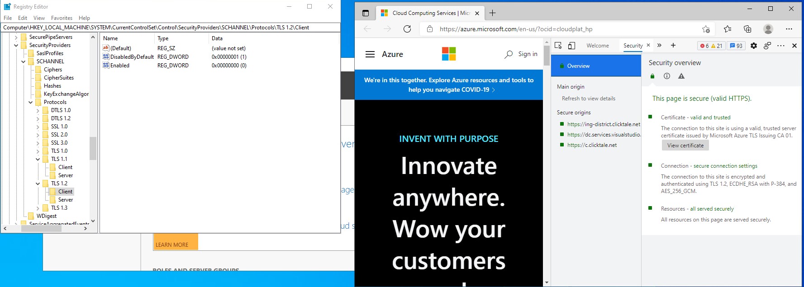The height and width of the screenshot is (287, 804).
Task: Click the browser back arrow
Action: [x=367, y=29]
